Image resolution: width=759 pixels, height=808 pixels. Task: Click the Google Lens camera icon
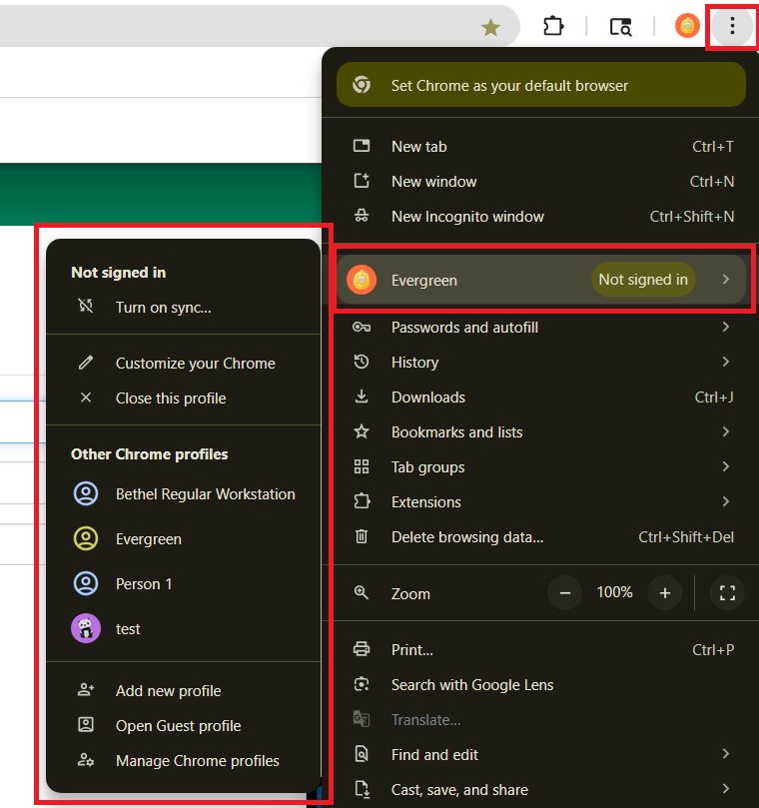click(362, 684)
